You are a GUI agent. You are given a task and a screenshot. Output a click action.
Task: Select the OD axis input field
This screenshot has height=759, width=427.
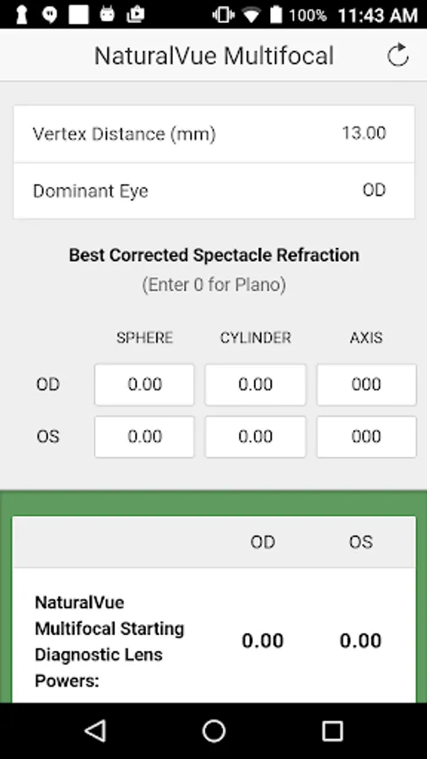click(x=366, y=385)
